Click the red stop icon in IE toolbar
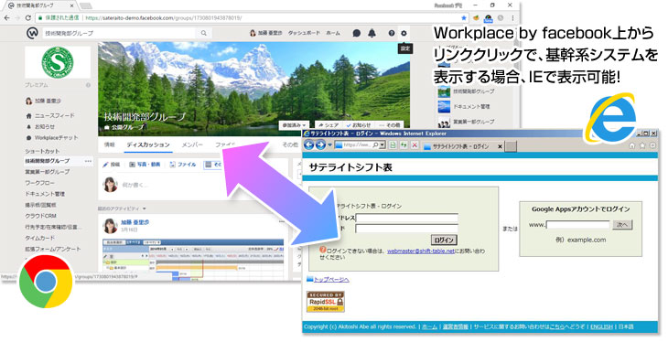The width and height of the screenshot is (668, 342). click(415, 145)
